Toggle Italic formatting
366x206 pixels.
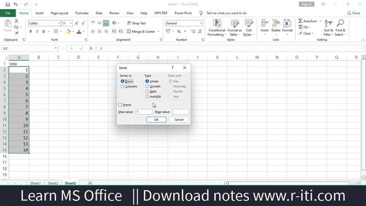pos(37,31)
